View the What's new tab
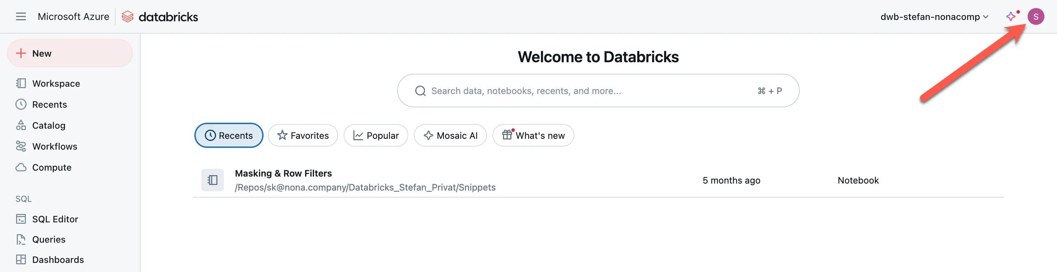1057x272 pixels. (533, 135)
